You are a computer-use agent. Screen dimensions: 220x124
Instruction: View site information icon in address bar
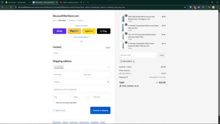tap(15, 7)
